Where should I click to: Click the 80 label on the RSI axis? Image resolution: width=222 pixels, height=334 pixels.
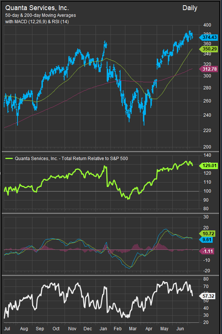coord(206,279)
